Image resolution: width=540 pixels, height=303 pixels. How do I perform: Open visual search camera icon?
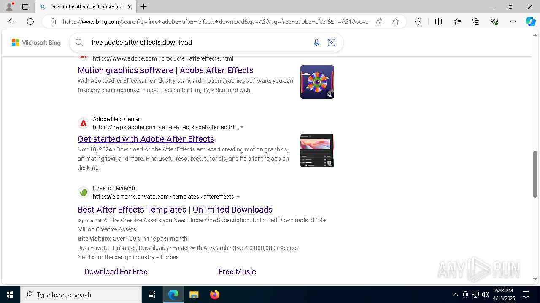(x=332, y=42)
